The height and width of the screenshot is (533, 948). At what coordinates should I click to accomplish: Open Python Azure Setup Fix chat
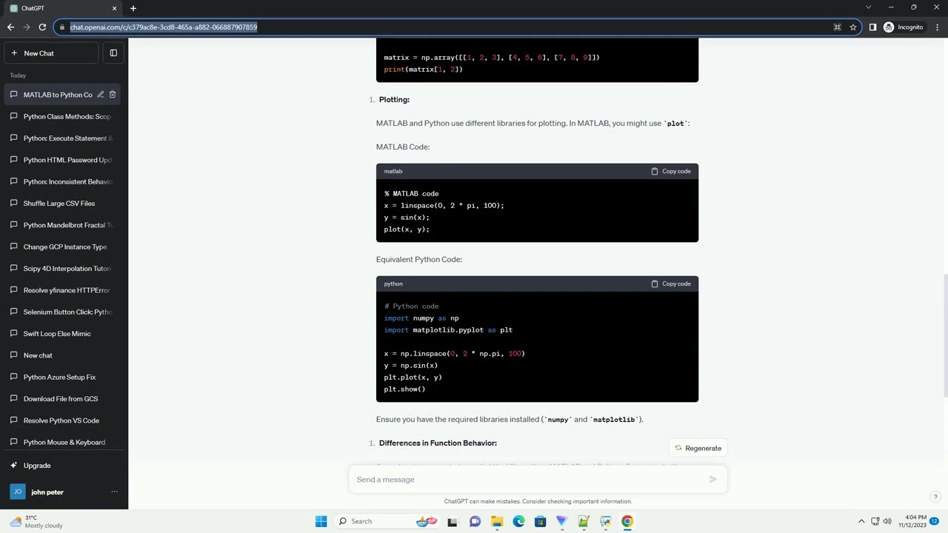click(x=64, y=377)
